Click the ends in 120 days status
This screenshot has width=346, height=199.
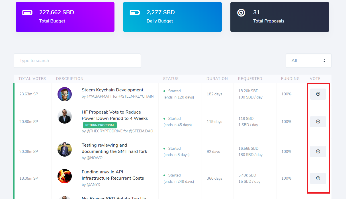point(179,97)
